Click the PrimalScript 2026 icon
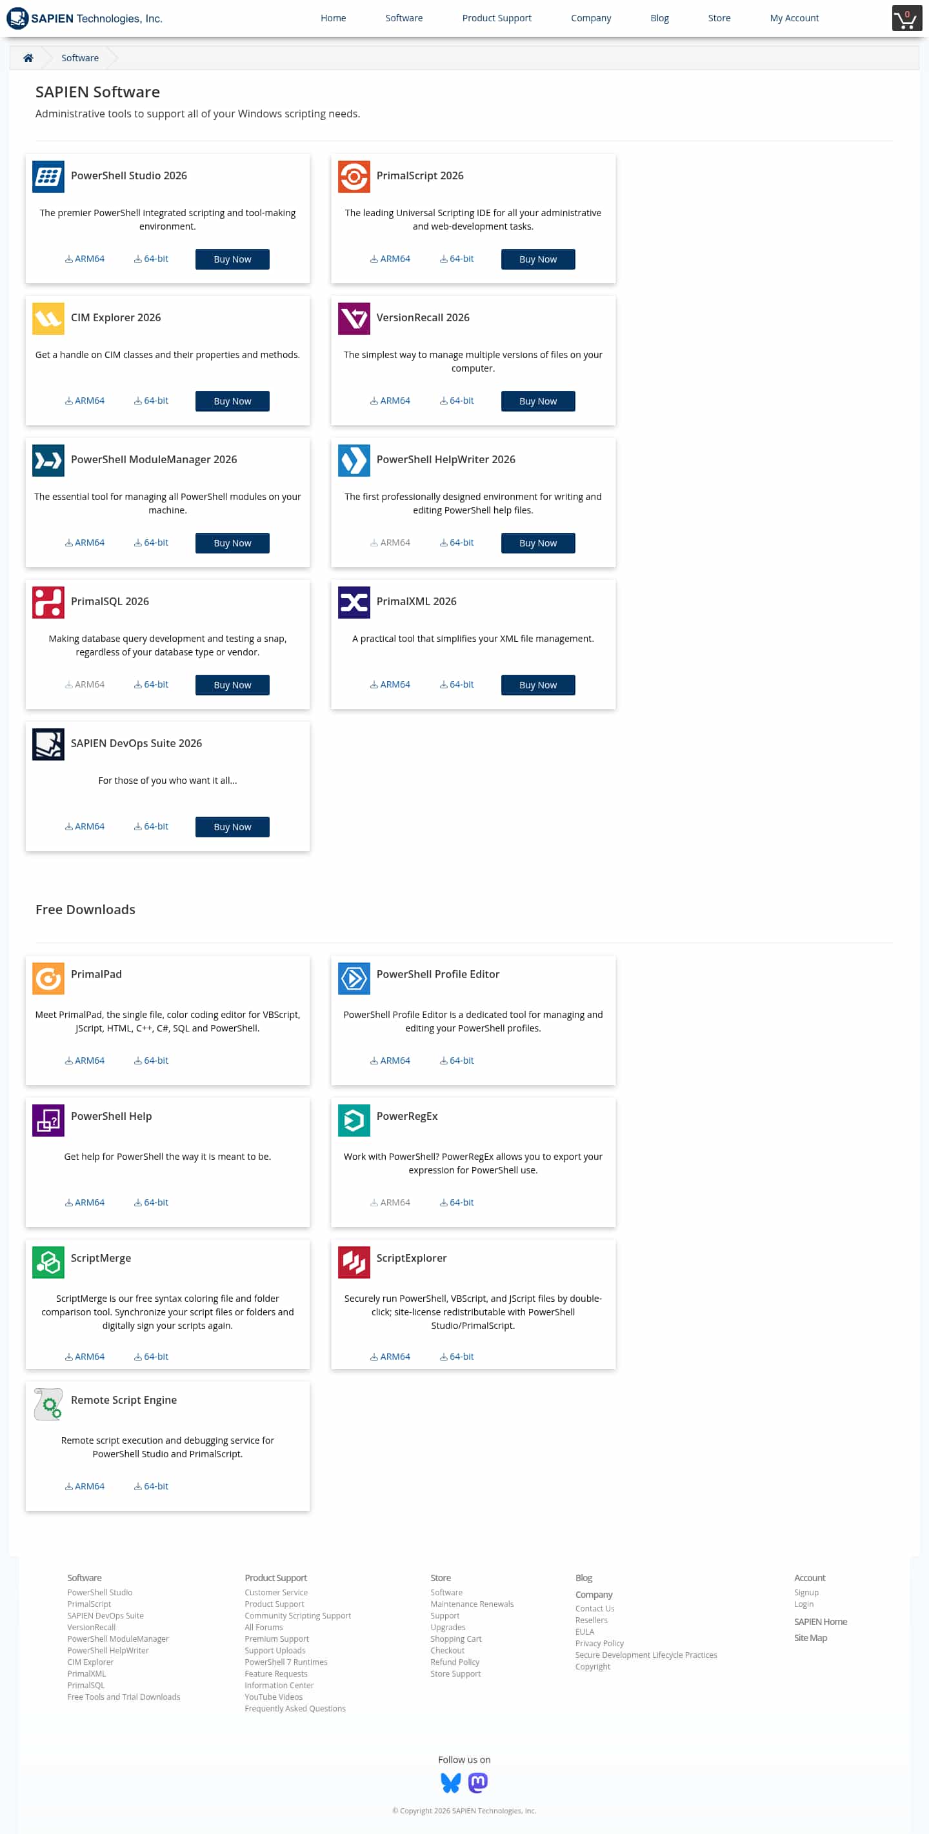 [x=354, y=177]
